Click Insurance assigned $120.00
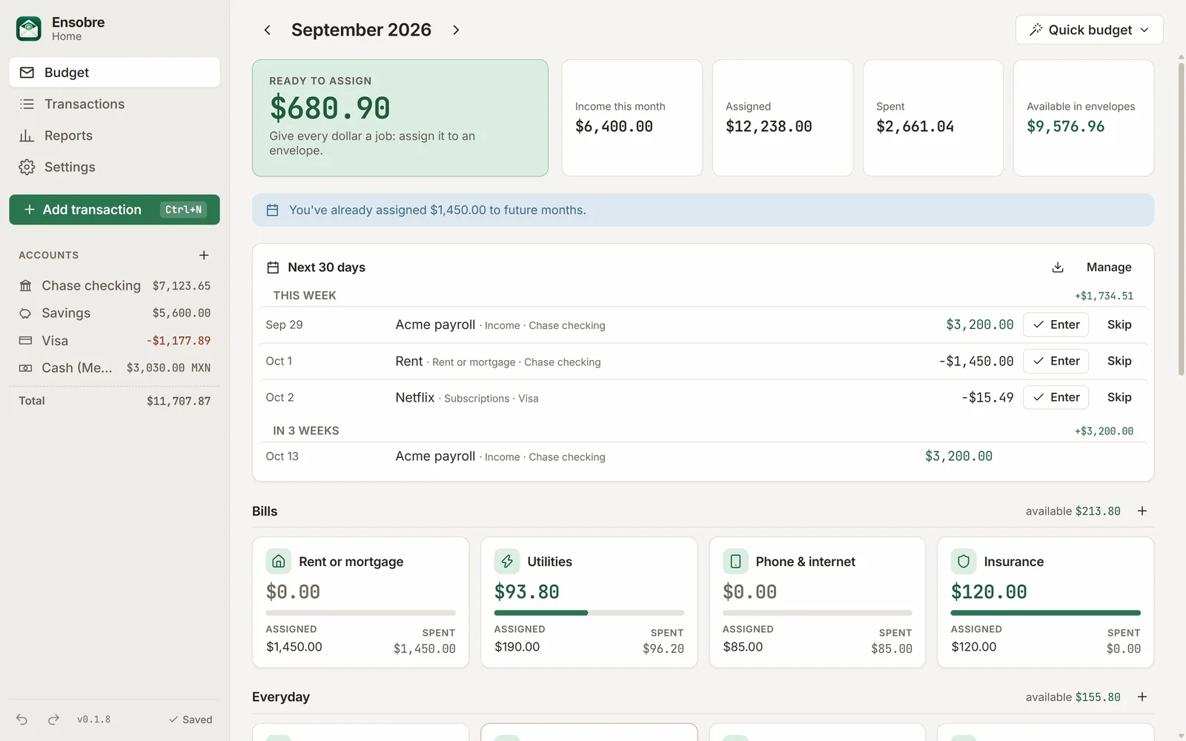This screenshot has height=741, width=1186. (974, 647)
